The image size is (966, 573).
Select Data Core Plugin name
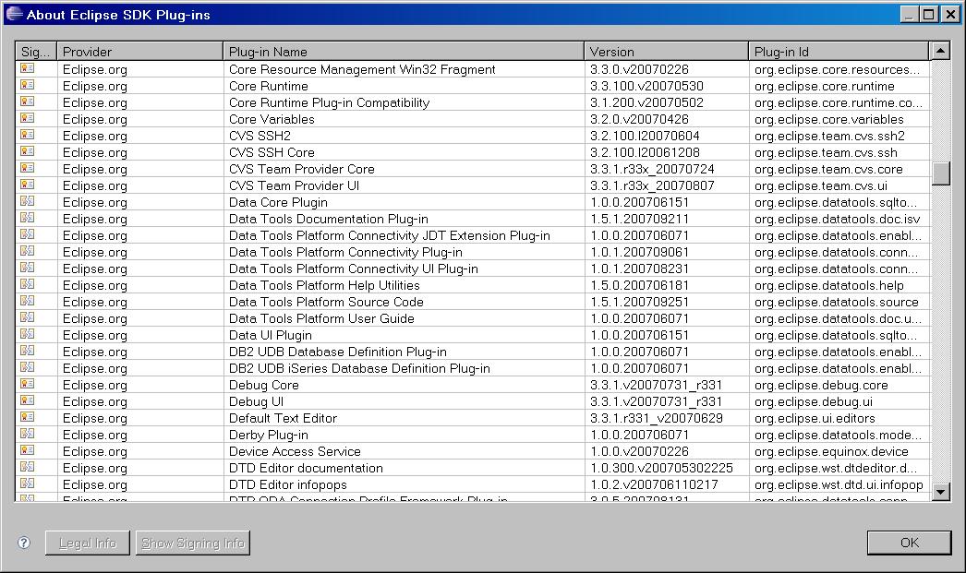pos(278,202)
